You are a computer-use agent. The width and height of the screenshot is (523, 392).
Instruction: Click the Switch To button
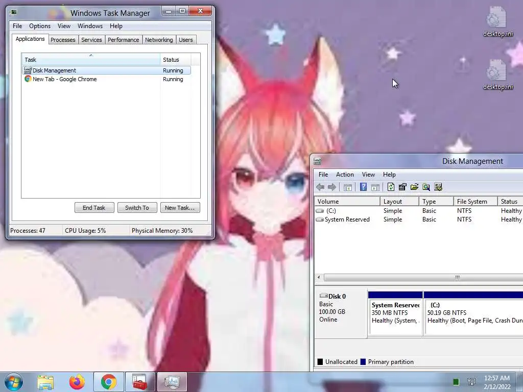pyautogui.click(x=137, y=208)
